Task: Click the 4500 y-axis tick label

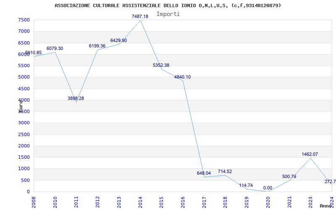Action: 24,89
